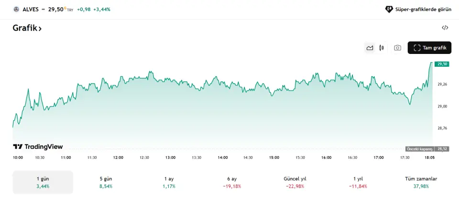
Task: Click the TradingView logo
Action: pos(38,147)
